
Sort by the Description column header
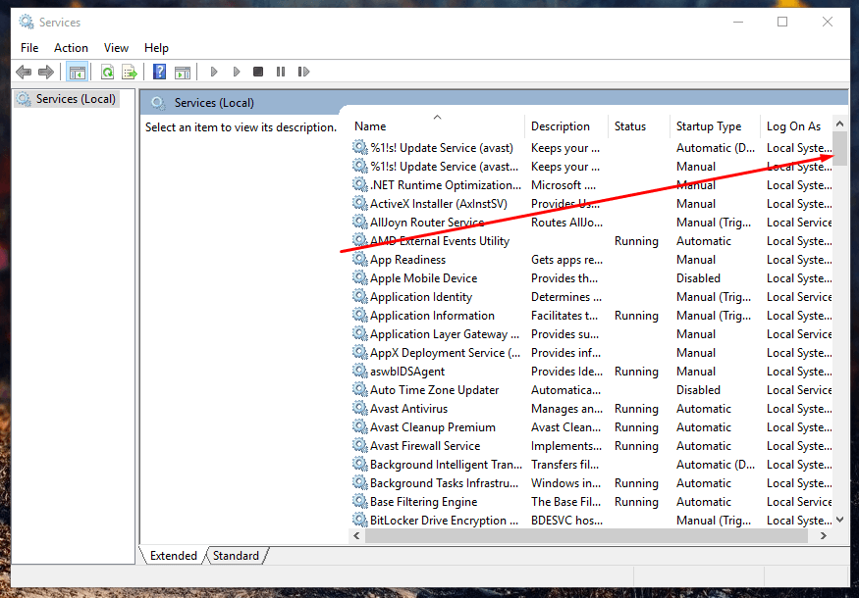(x=566, y=126)
